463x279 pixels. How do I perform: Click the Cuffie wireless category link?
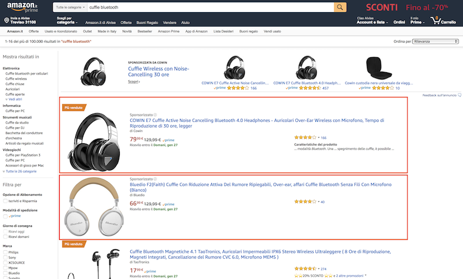16,79
